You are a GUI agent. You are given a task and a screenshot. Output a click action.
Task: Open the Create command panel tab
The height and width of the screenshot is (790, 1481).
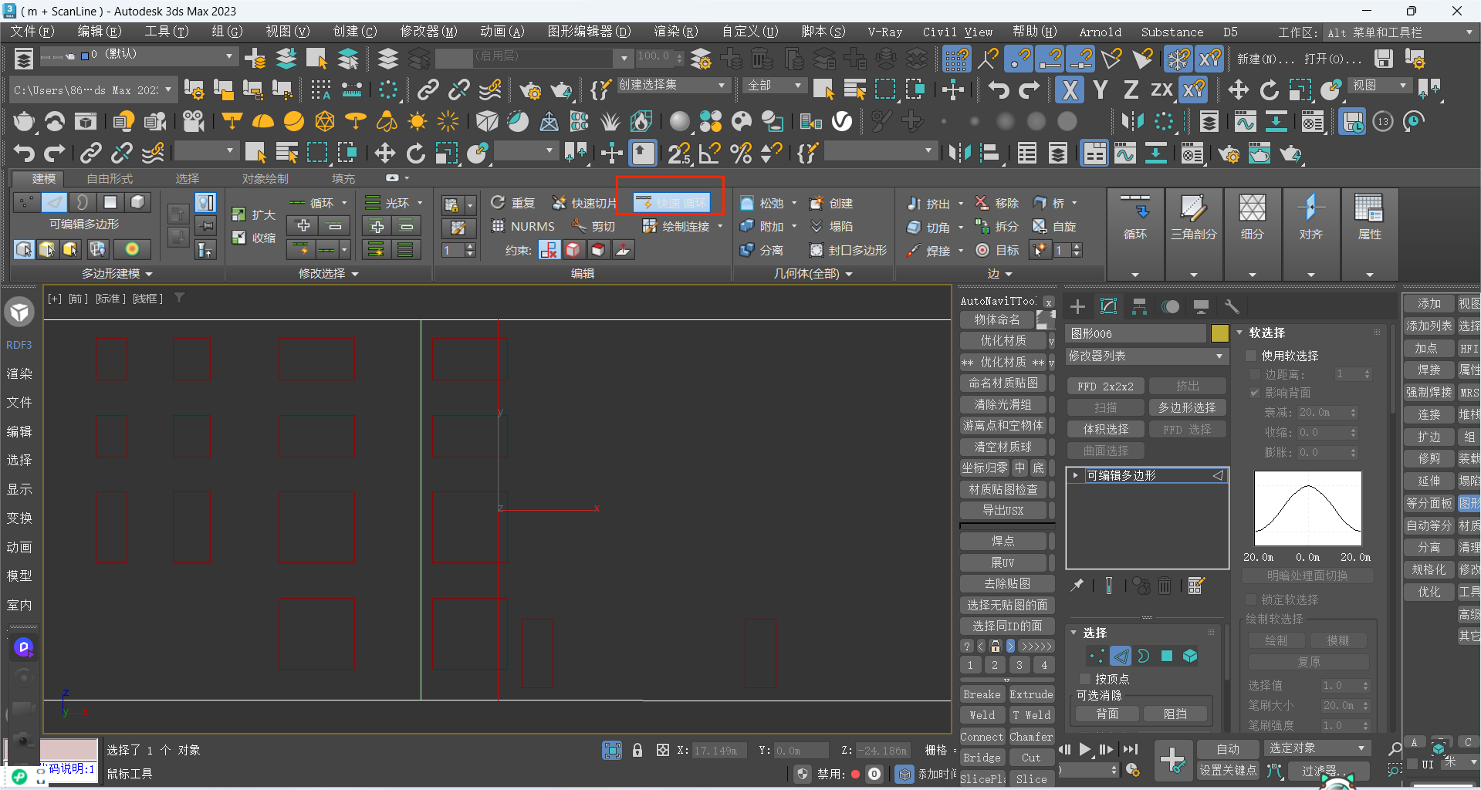click(x=1077, y=306)
